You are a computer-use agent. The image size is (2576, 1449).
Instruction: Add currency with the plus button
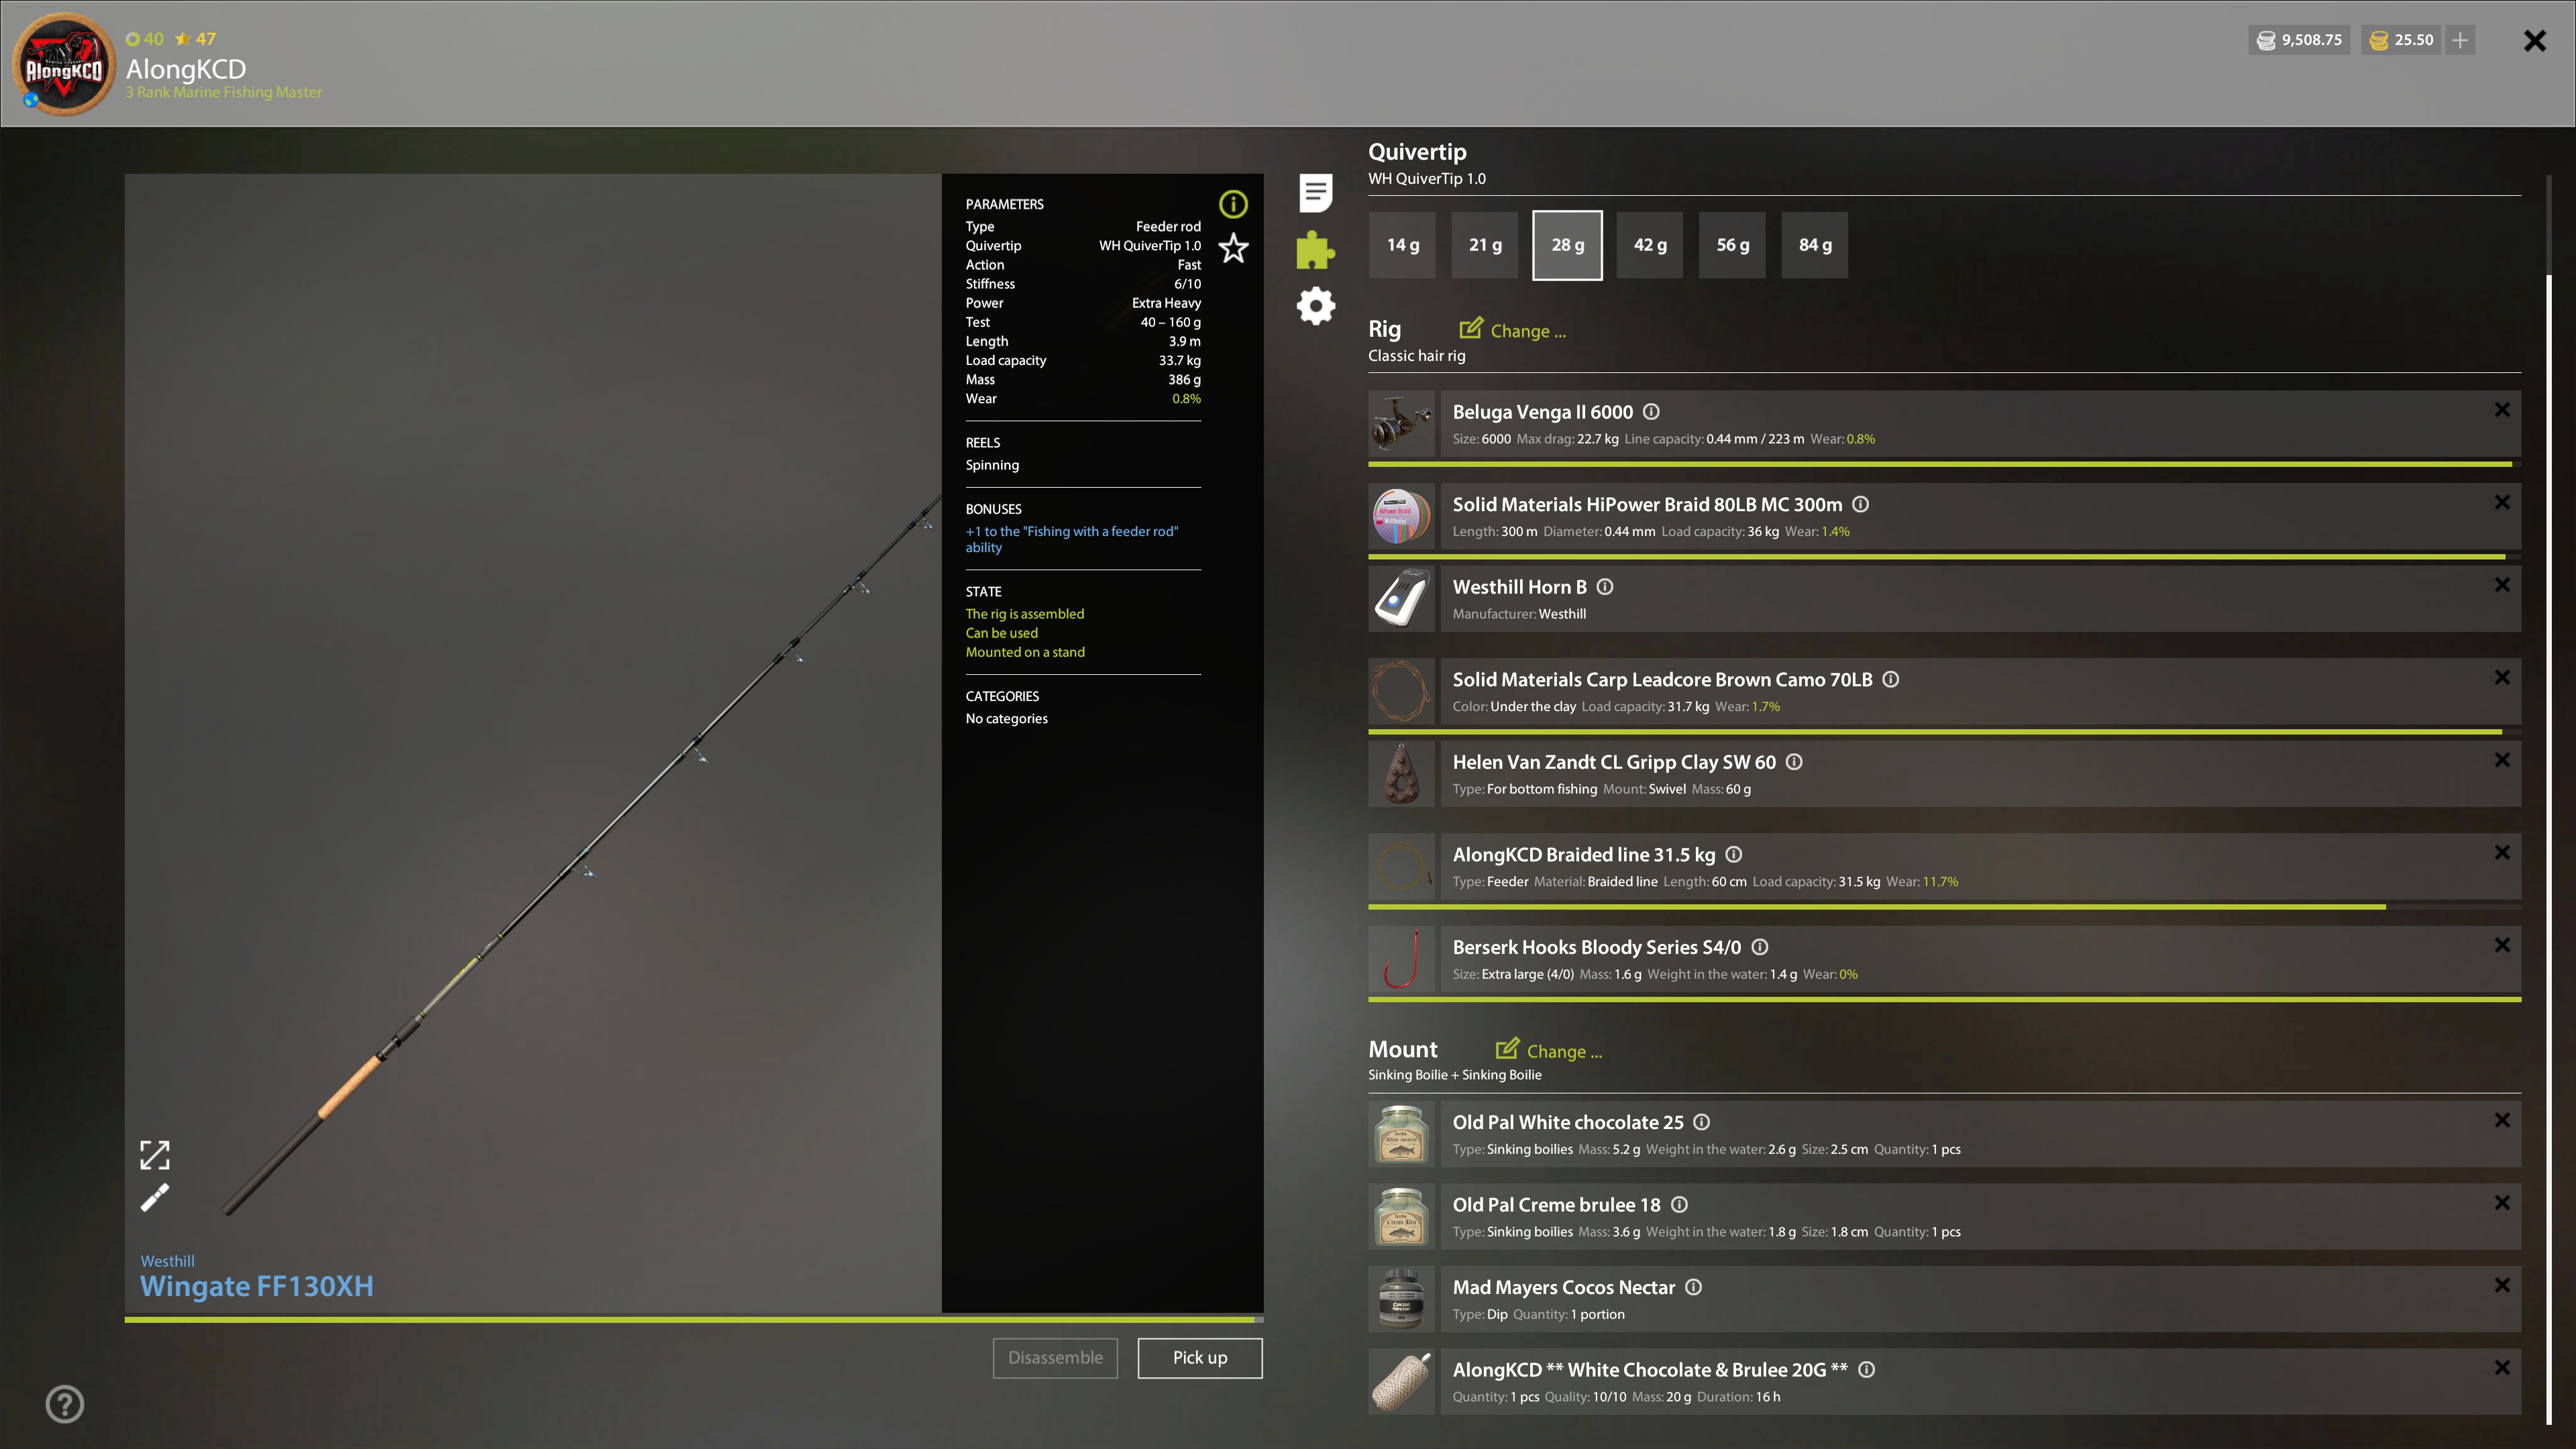(x=2460, y=40)
